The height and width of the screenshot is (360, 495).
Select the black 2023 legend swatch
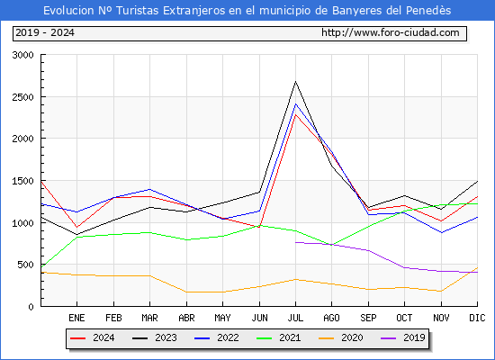pyautogui.click(x=139, y=338)
